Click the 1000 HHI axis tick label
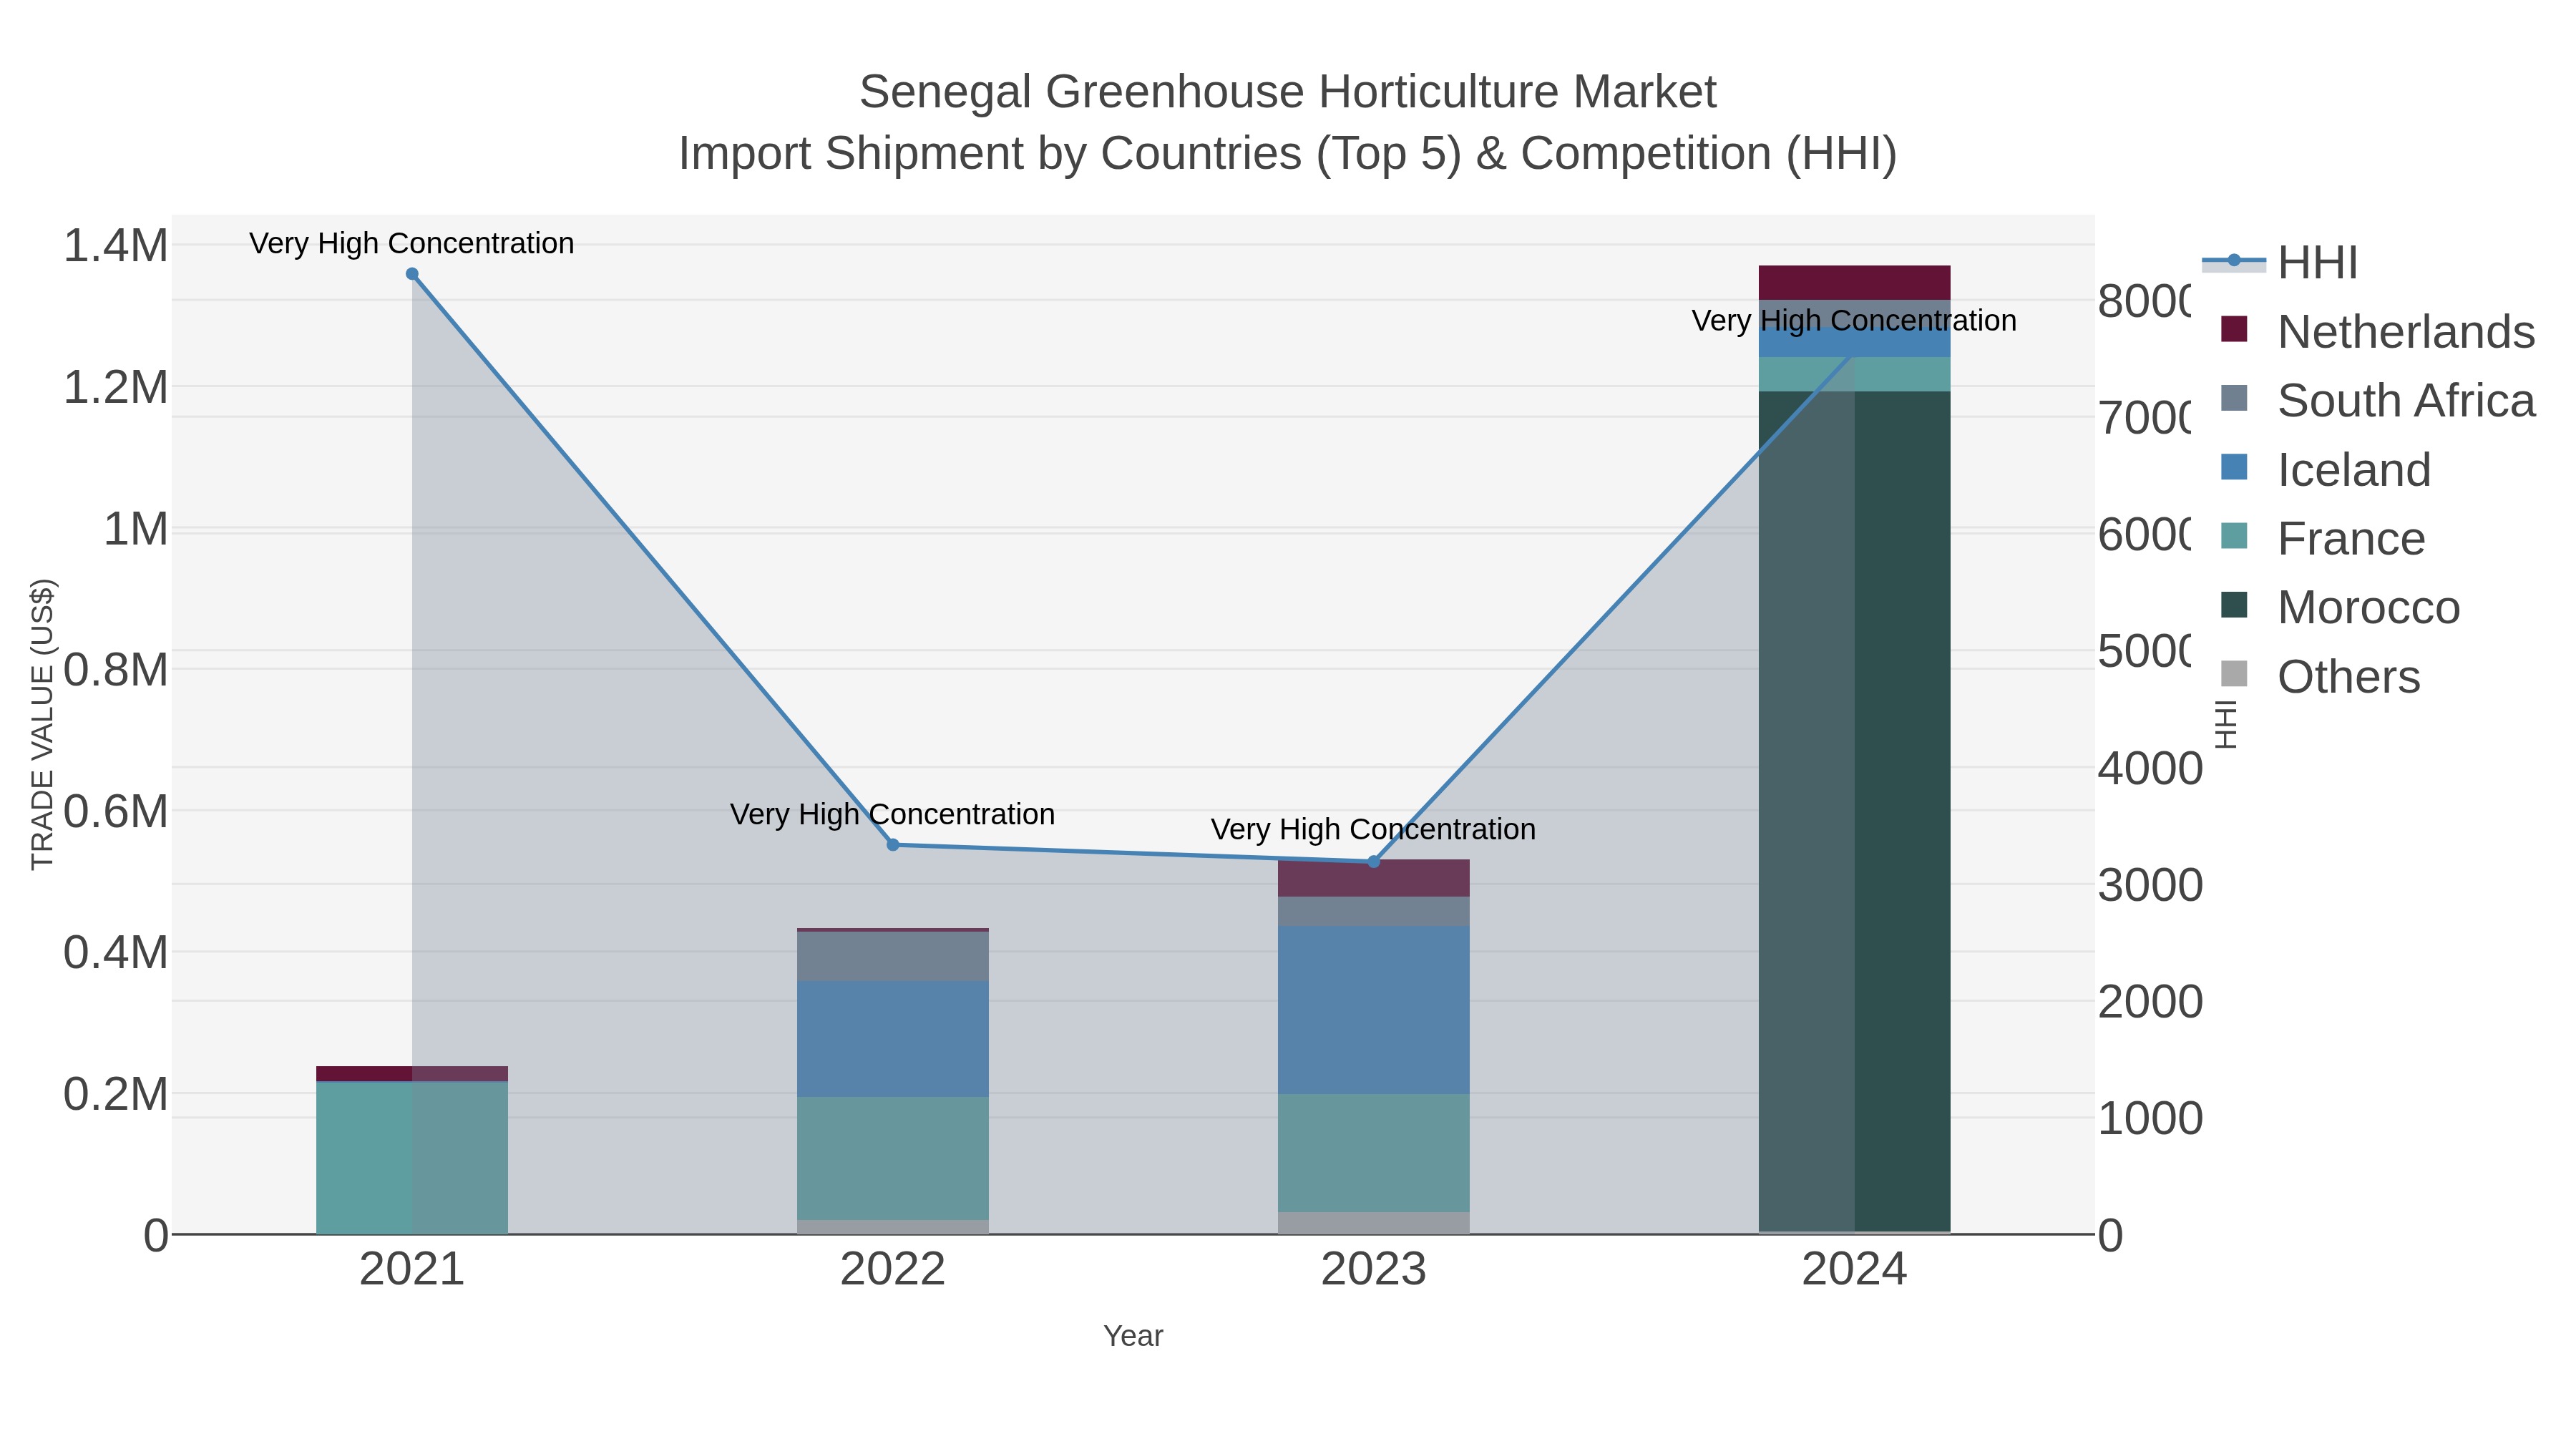The image size is (2576, 1449). (x=2150, y=1119)
